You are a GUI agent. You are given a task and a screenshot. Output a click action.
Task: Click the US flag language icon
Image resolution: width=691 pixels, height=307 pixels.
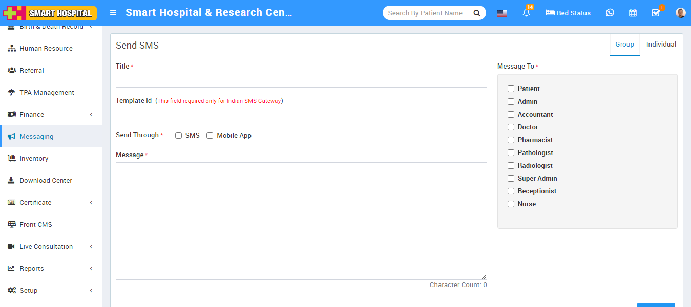tap(502, 13)
